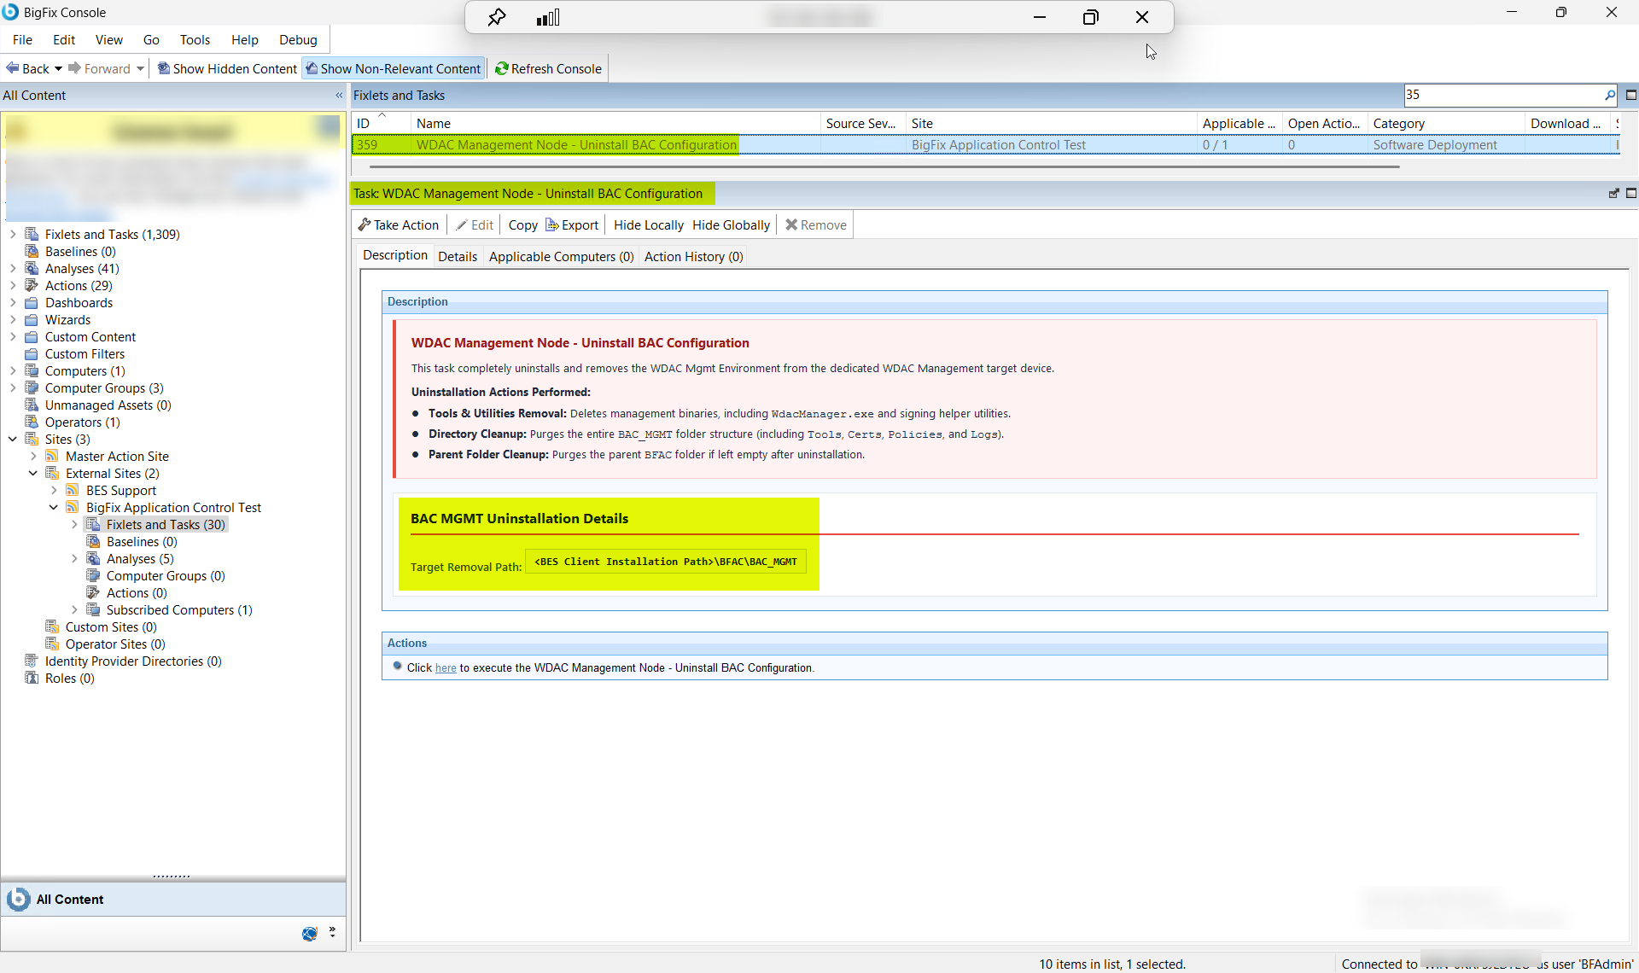Screen dimensions: 1639x973
Task: Click the All Content domain button
Action: coord(173,899)
